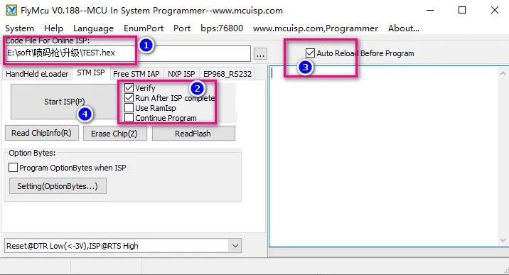Click the code file path input field
Viewport: 509px width, 275px height.
(x=128, y=53)
